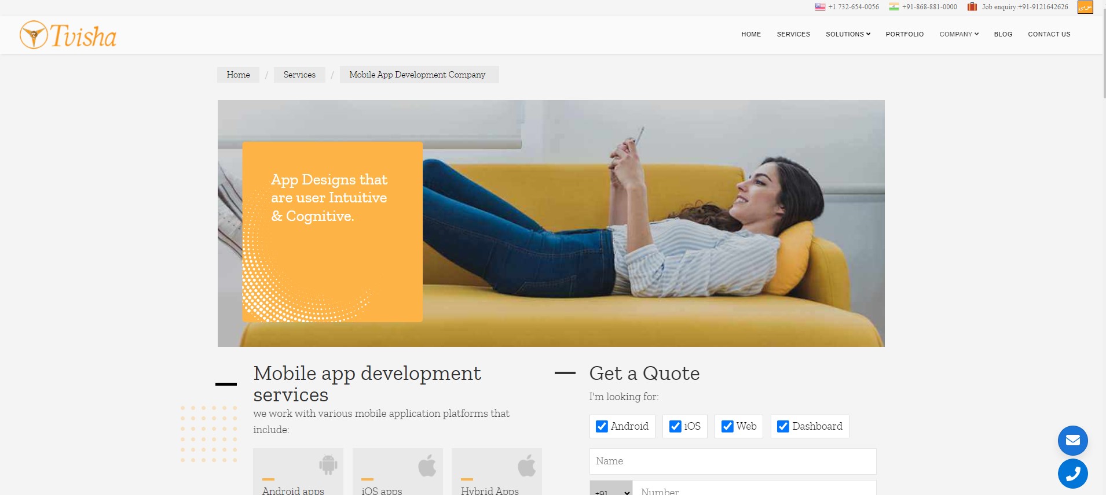Click the iOS apps card text
The height and width of the screenshot is (495, 1106).
382,490
